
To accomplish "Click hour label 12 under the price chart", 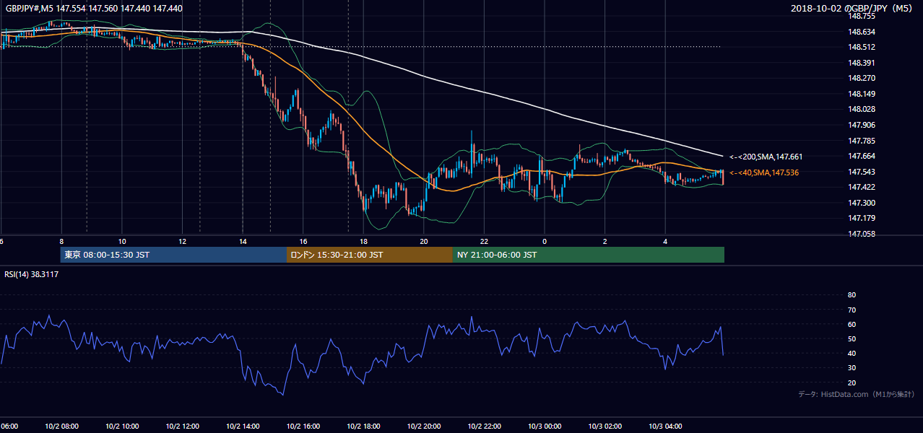I will click(x=182, y=242).
